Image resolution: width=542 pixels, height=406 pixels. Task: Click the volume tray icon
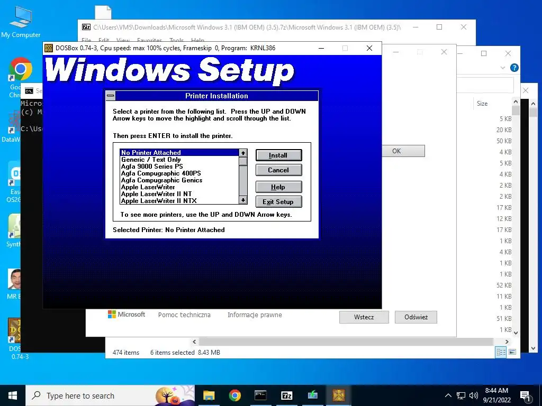pyautogui.click(x=474, y=395)
